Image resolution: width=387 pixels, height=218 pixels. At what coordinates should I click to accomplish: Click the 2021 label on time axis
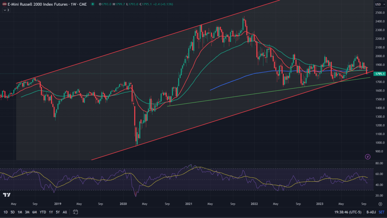188,203
